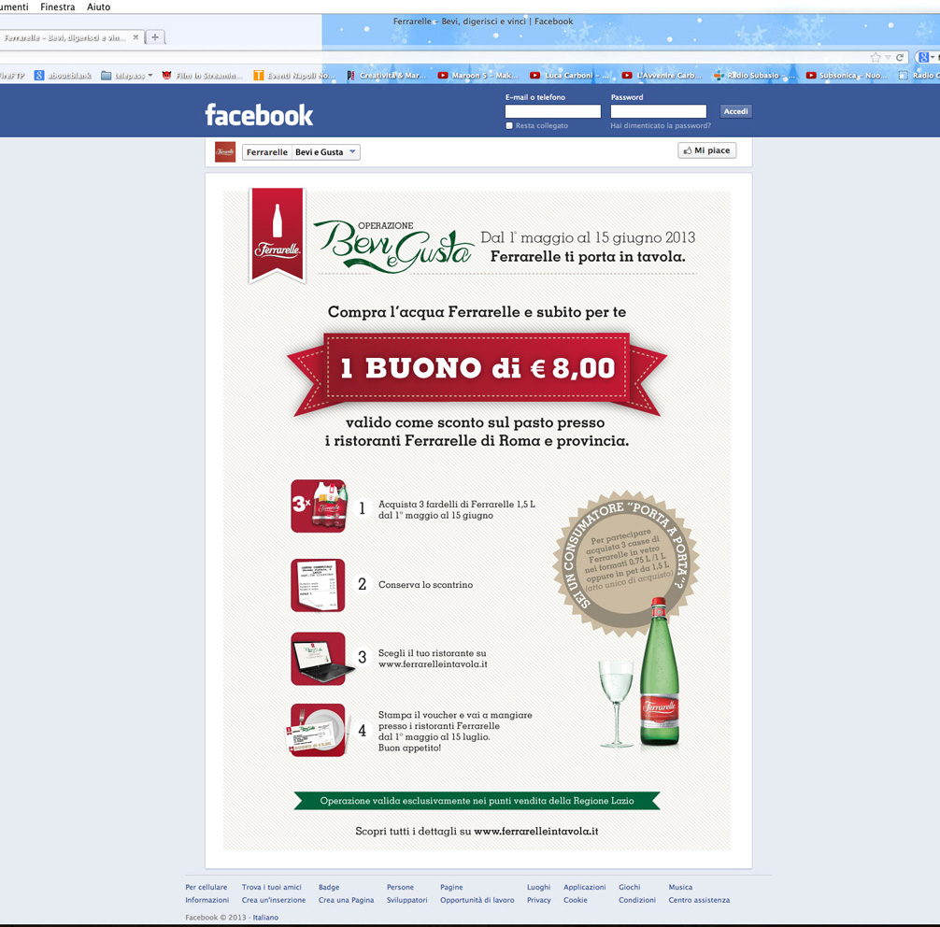Open Hai dimenticato la password link
Image resolution: width=940 pixels, height=927 pixels.
point(661,126)
